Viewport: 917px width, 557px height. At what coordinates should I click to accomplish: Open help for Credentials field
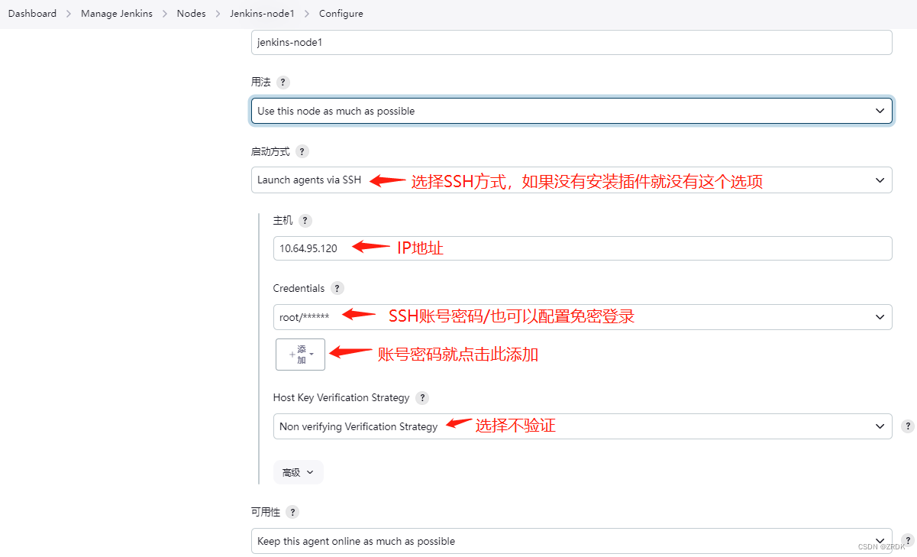pos(337,288)
